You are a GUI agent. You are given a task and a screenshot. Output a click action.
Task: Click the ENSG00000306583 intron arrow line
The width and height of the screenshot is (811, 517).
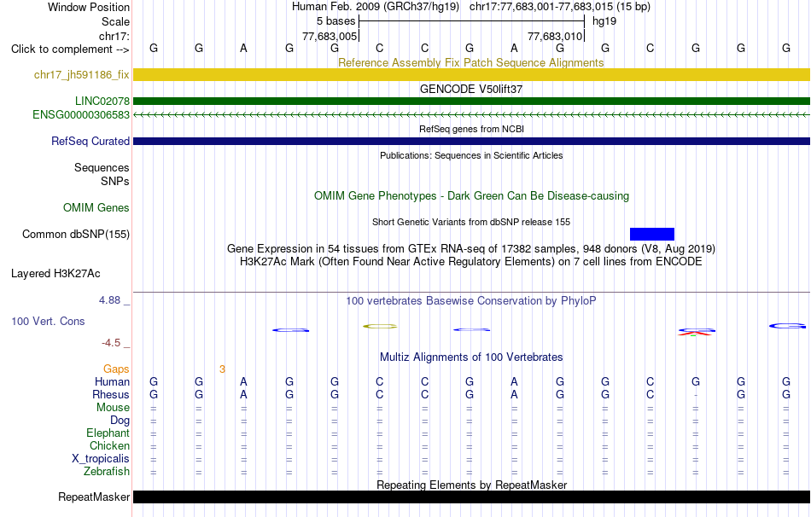[472, 115]
